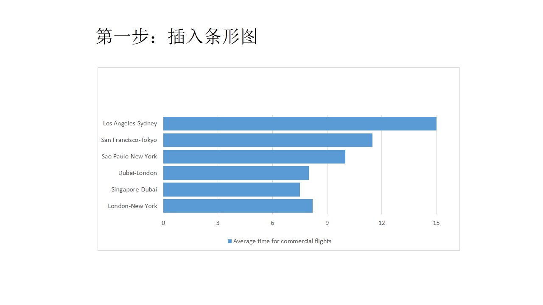Screen dimensions: 543x305
Task: Click the axis value 15
Action: (x=437, y=223)
